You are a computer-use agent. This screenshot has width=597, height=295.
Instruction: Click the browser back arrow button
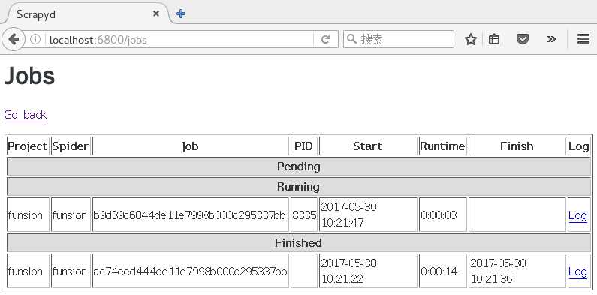[x=14, y=39]
